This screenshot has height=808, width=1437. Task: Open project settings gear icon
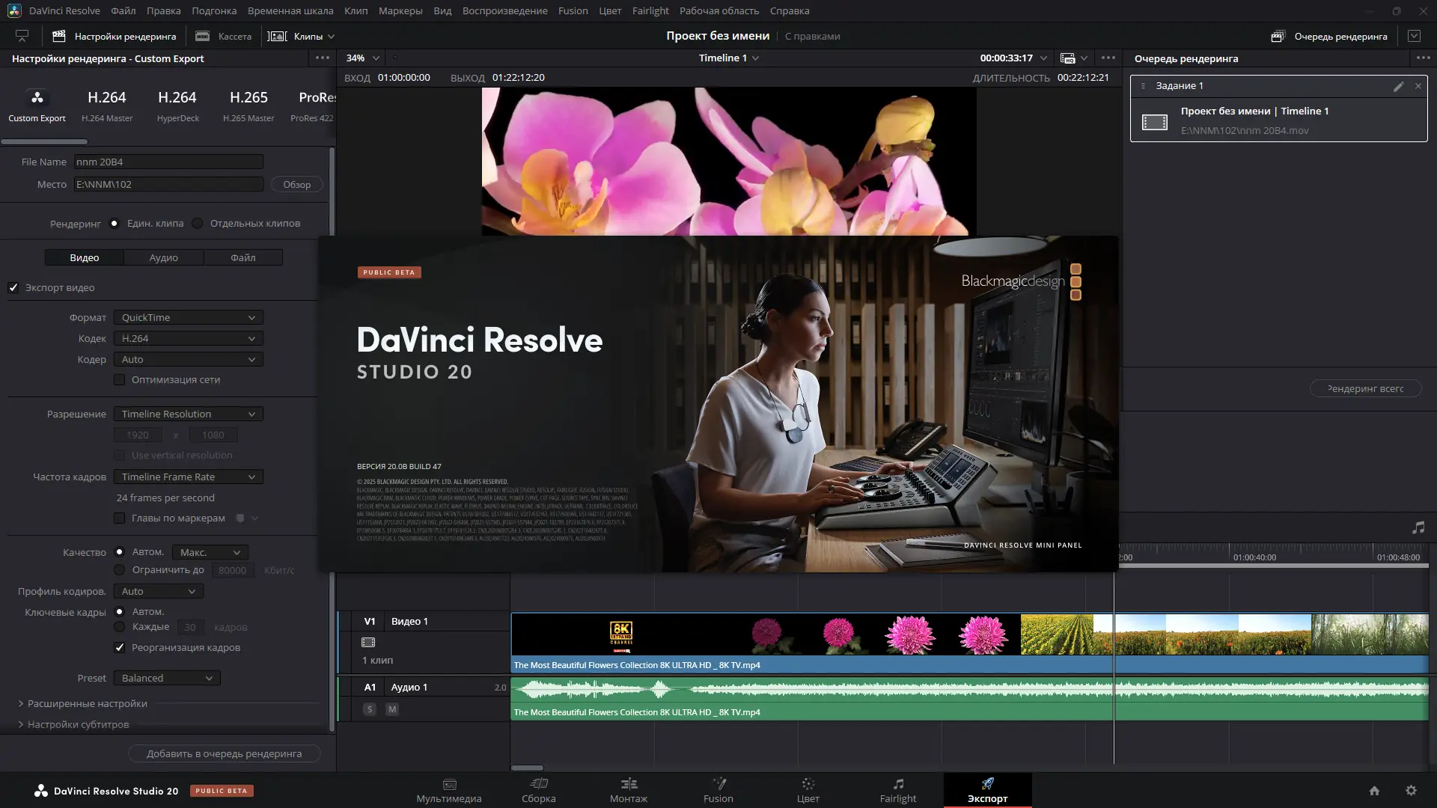click(x=1411, y=791)
